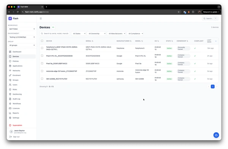
Task: Open the All Ownership filter
Action: tap(97, 33)
